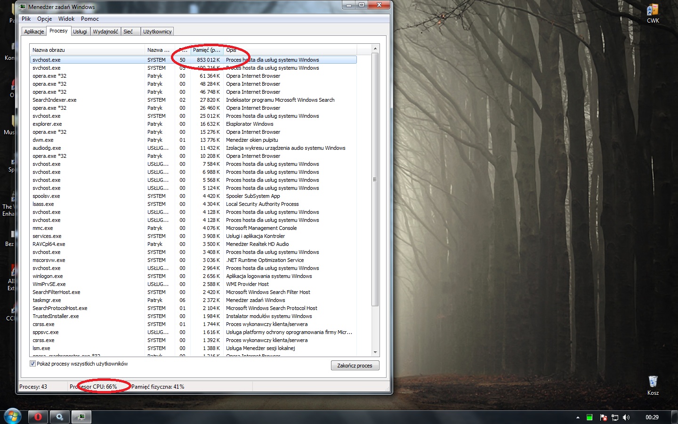
Task: Sort by the 'Opis' column header
Action: [x=290, y=50]
